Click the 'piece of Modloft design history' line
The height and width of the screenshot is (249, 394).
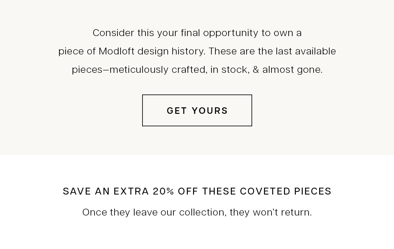click(x=197, y=51)
